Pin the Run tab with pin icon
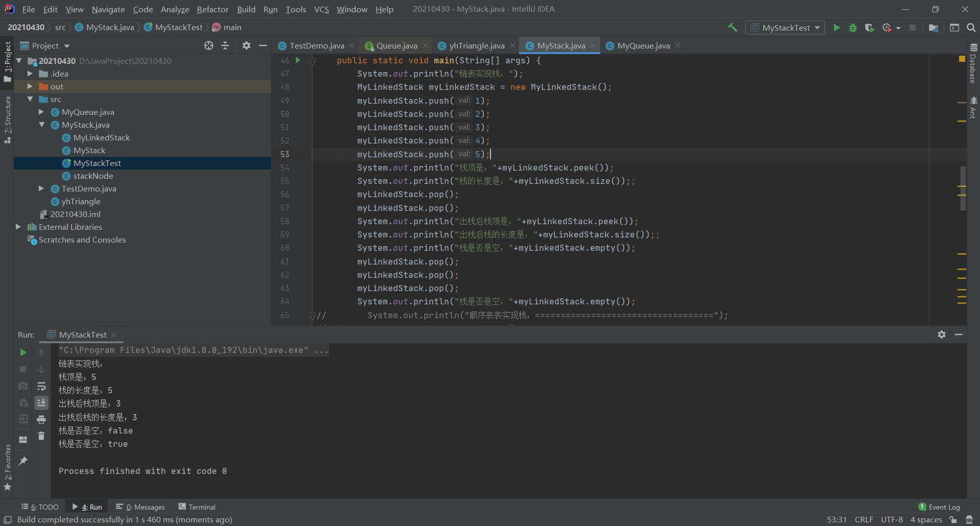The width and height of the screenshot is (980, 526). pyautogui.click(x=23, y=461)
